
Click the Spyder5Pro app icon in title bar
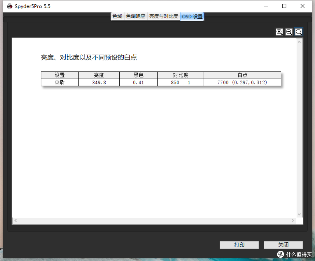tap(9, 6)
